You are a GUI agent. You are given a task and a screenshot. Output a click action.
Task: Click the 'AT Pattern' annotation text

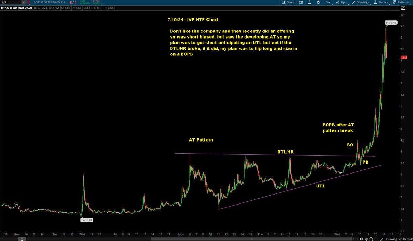tap(201, 140)
